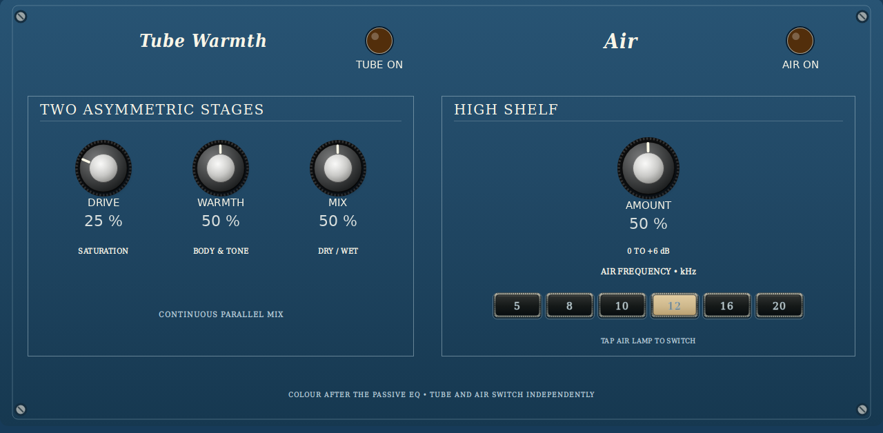This screenshot has height=433, width=883.
Task: Click the TUBE ON label text
Action: point(379,65)
